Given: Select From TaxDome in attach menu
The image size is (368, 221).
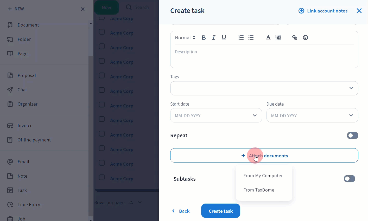Looking at the screenshot, I should (259, 190).
